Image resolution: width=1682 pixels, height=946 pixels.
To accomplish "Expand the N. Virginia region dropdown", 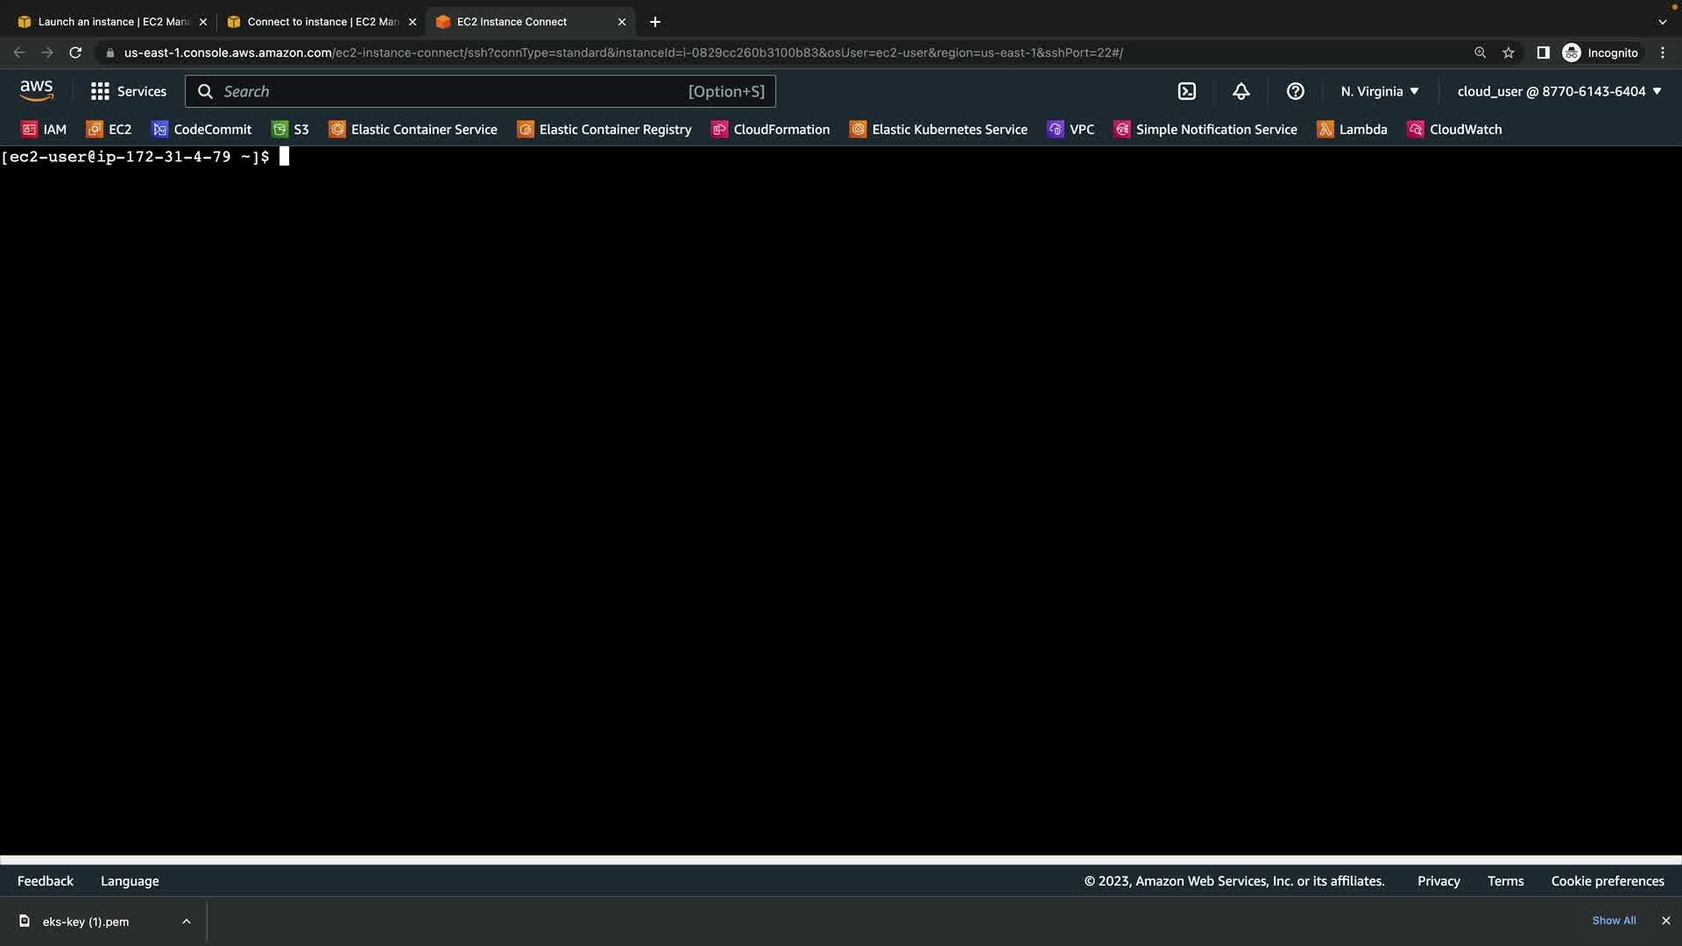I will [1380, 91].
